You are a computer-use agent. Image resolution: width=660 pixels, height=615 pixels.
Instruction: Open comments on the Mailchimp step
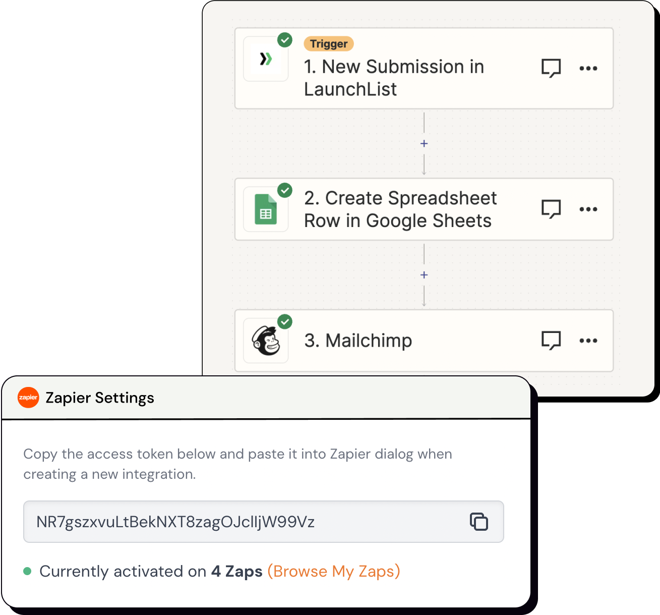[x=551, y=341]
